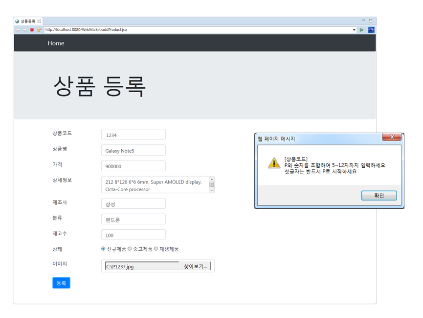Edit the 재고수 field with 100
This screenshot has height=318, width=423.
(x=134, y=235)
